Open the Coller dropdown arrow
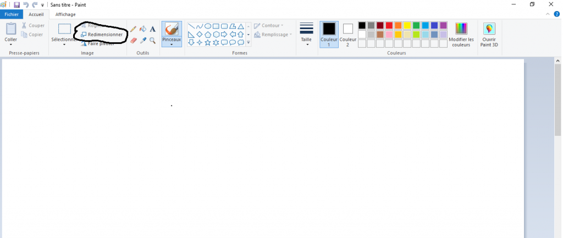The width and height of the screenshot is (563, 238). point(11,45)
